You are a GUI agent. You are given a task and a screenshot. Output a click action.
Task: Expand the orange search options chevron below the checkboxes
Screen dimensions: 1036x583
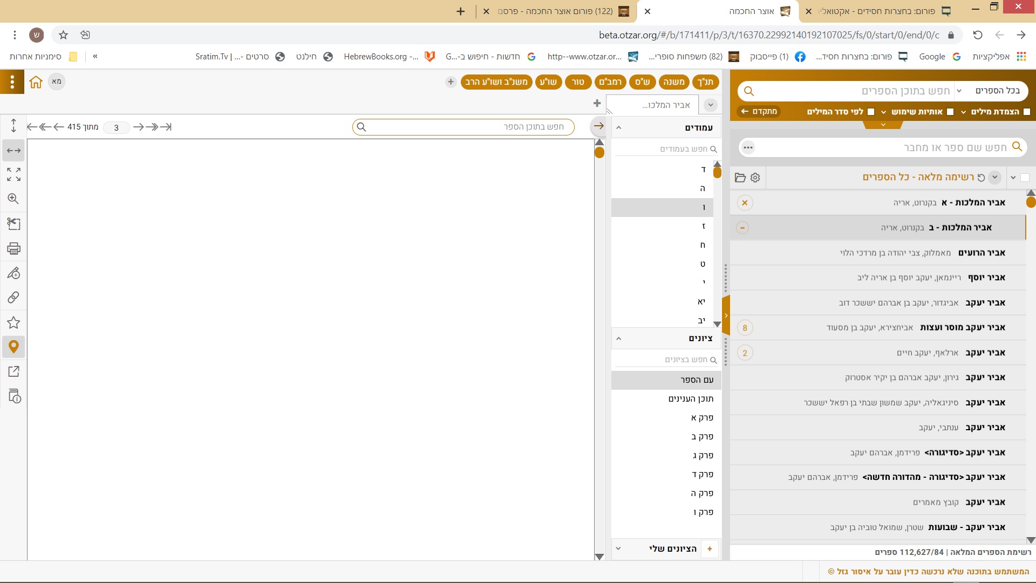tap(883, 125)
